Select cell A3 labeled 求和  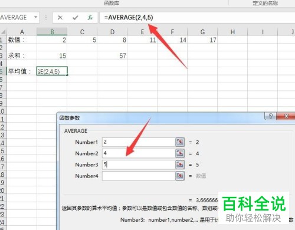pos(22,55)
